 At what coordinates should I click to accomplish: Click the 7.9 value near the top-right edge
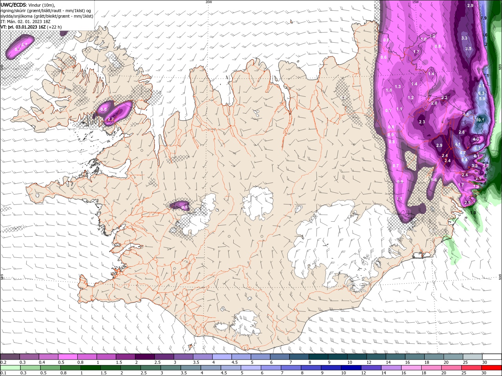(484, 18)
